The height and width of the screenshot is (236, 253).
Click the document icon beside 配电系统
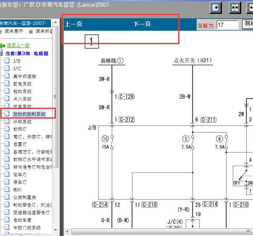pos(7,83)
